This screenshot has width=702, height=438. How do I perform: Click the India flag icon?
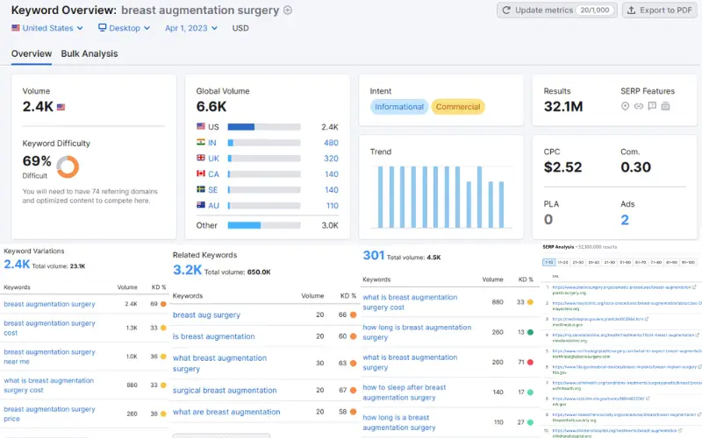click(201, 142)
